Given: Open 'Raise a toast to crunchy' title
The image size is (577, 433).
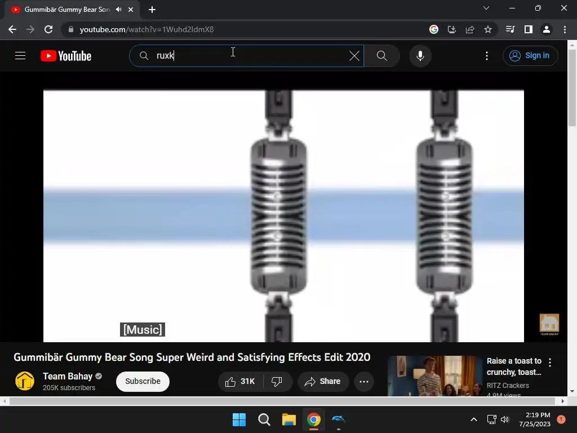Looking at the screenshot, I should pos(514,366).
